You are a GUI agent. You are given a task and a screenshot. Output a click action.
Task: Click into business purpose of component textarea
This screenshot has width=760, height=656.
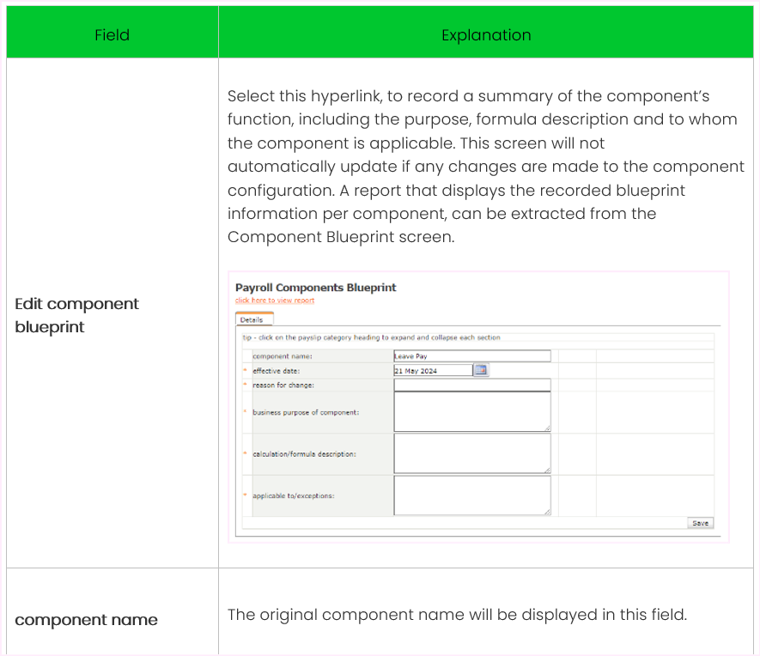[x=471, y=411]
